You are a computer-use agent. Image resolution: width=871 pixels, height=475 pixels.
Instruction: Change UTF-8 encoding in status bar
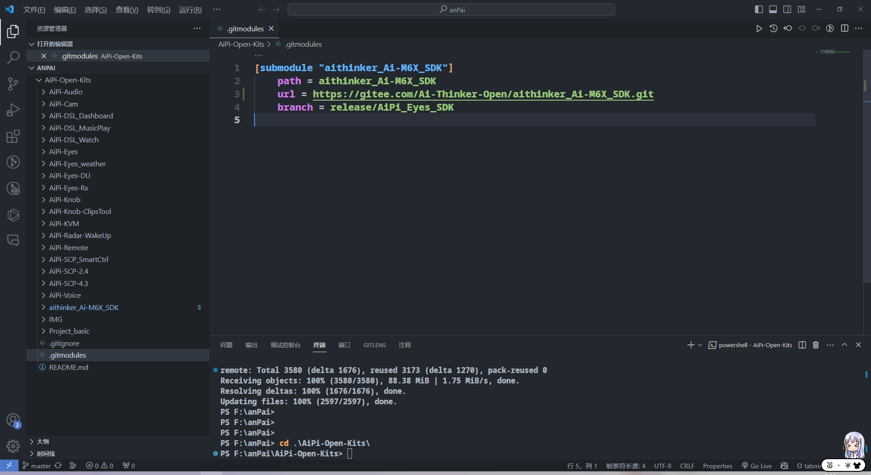(663, 465)
